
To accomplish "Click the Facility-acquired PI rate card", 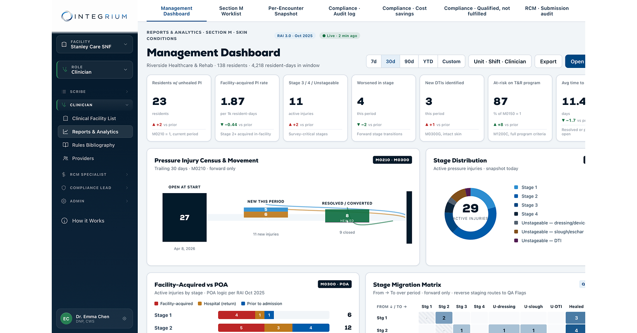I will click(247, 108).
